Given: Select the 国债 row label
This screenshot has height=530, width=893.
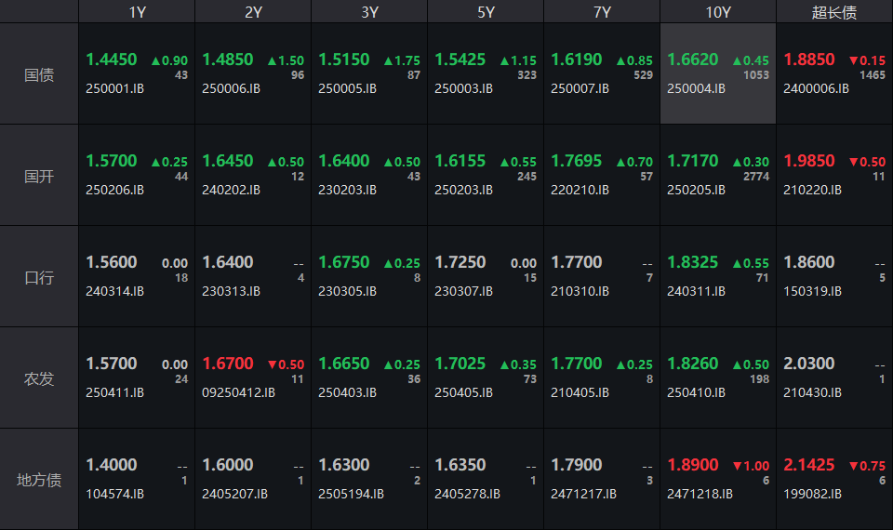Looking at the screenshot, I should (39, 74).
